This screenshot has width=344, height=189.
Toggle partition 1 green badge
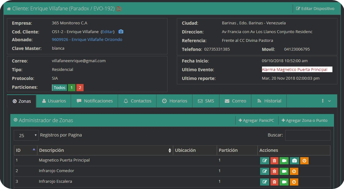click(x=71, y=88)
